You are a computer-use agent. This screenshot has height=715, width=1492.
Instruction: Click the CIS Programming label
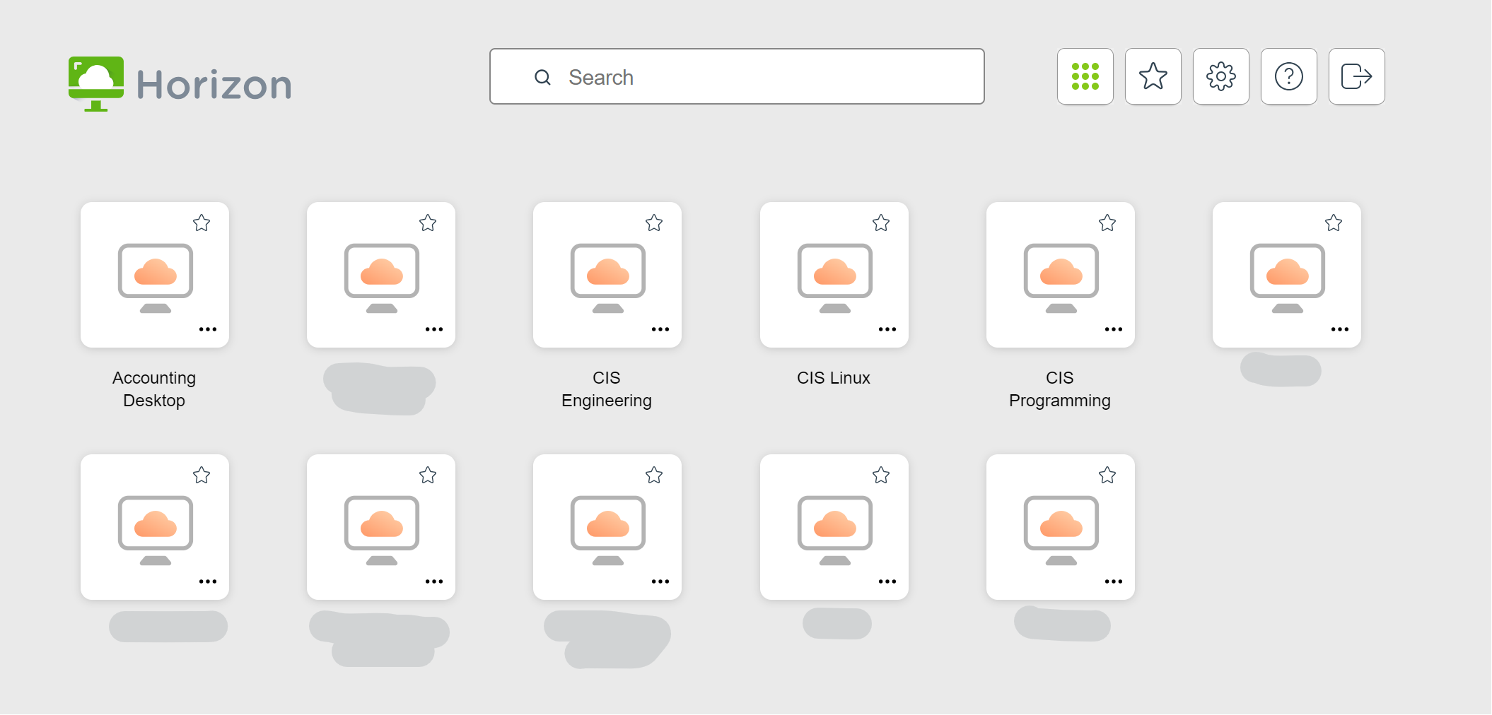(x=1060, y=389)
